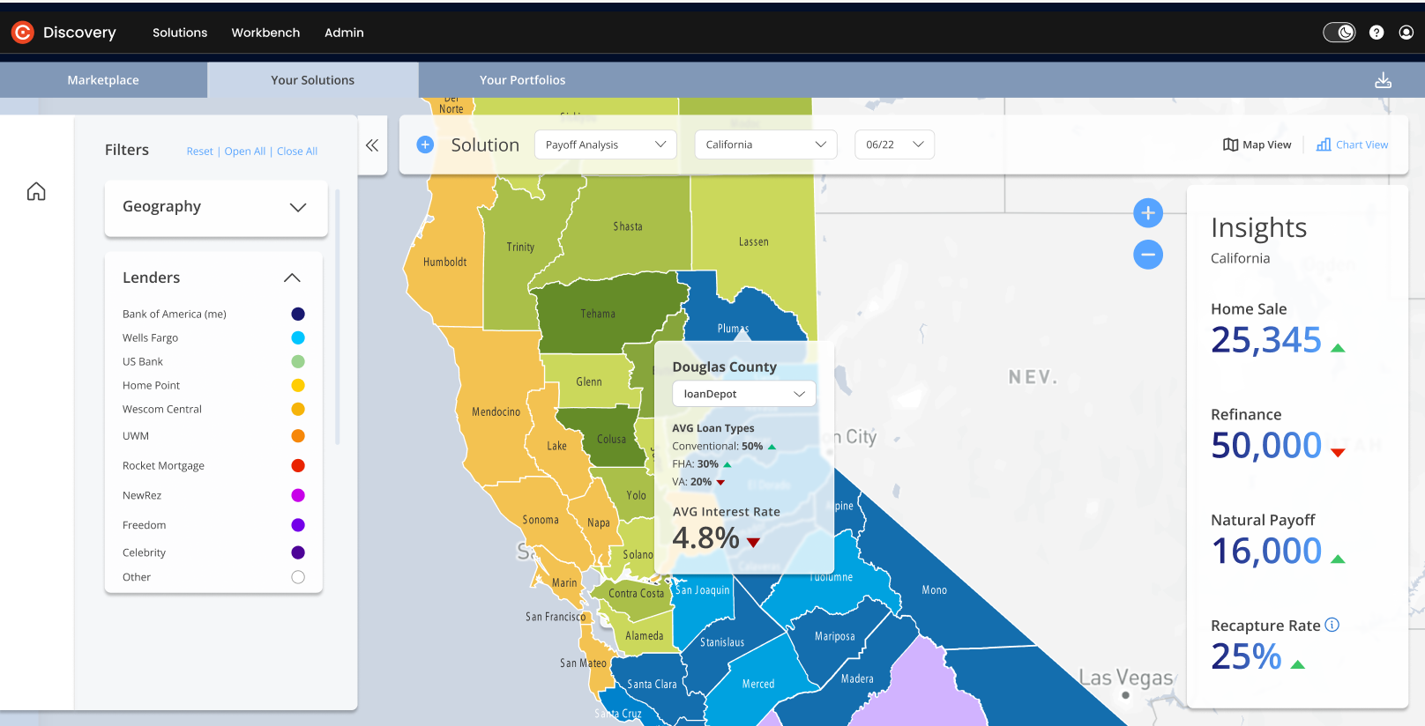
Task: Open the loanDepot lender dropdown
Action: [x=744, y=394]
